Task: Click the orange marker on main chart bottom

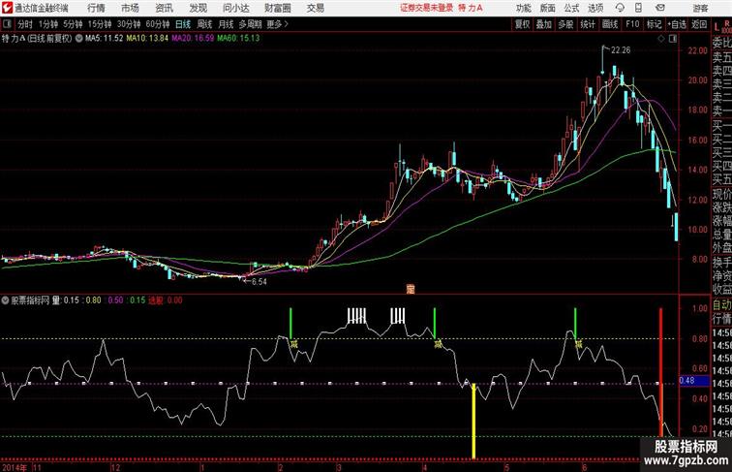Action: pos(410,289)
